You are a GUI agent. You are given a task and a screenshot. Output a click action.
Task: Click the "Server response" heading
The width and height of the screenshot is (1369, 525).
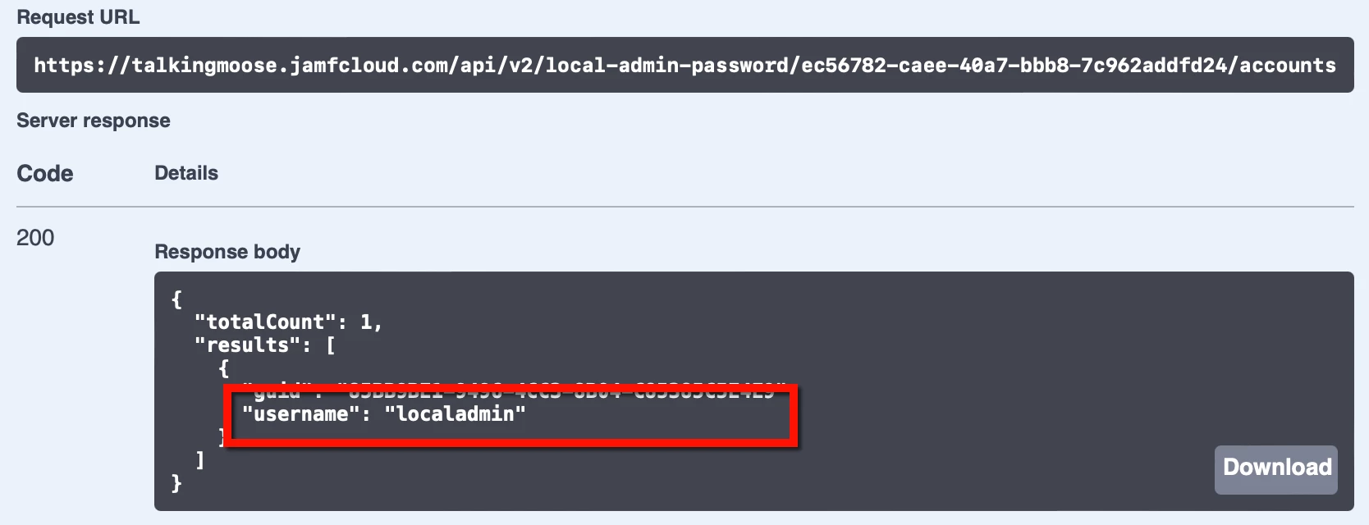click(x=94, y=121)
